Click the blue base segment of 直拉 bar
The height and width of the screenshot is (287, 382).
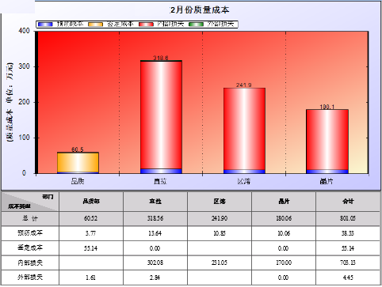161,171
